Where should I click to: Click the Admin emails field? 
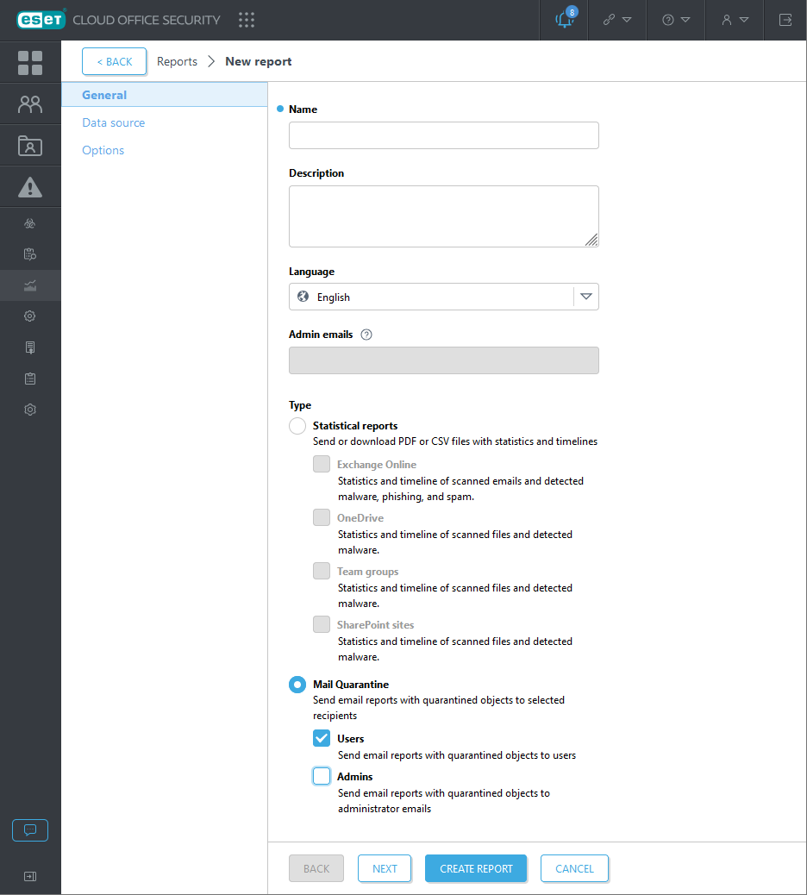[x=443, y=360]
